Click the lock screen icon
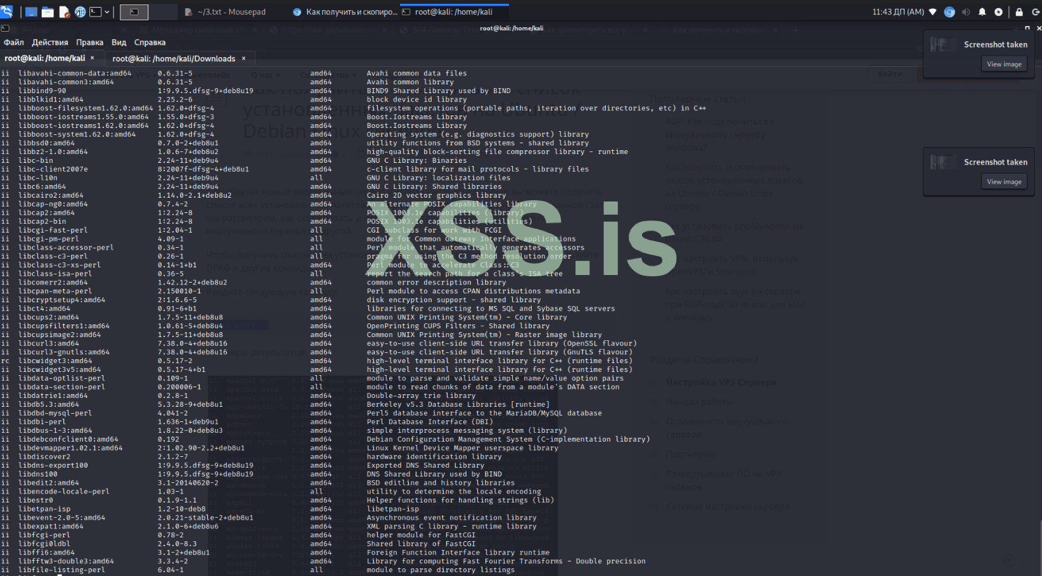The height and width of the screenshot is (576, 1042). 1019,12
